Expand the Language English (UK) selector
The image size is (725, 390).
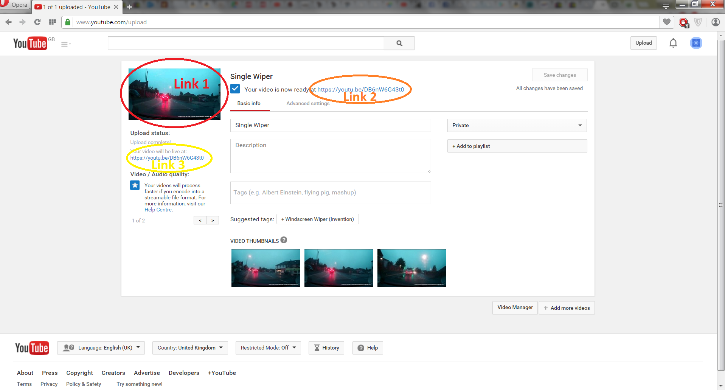click(x=101, y=348)
